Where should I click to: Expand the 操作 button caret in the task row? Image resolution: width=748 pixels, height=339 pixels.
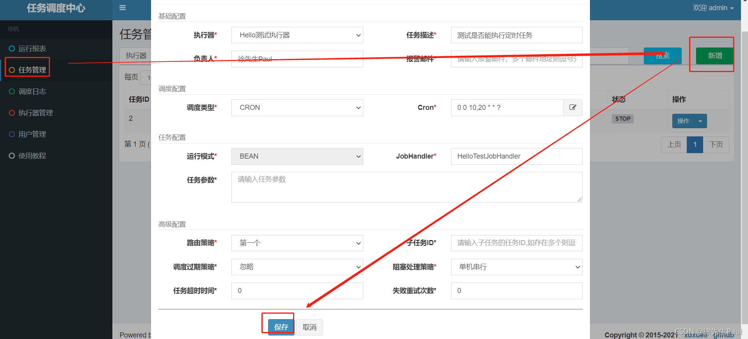pos(700,121)
